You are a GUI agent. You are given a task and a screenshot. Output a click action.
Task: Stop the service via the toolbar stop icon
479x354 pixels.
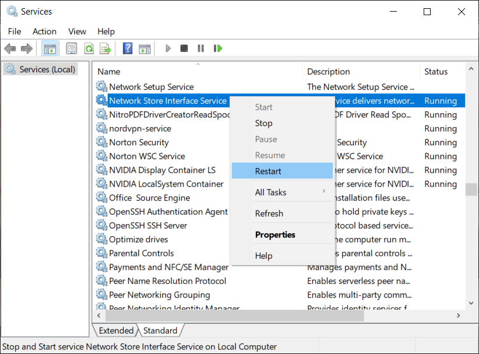click(184, 48)
